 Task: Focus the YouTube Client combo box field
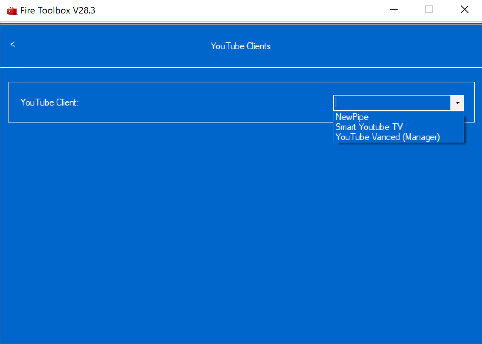392,103
